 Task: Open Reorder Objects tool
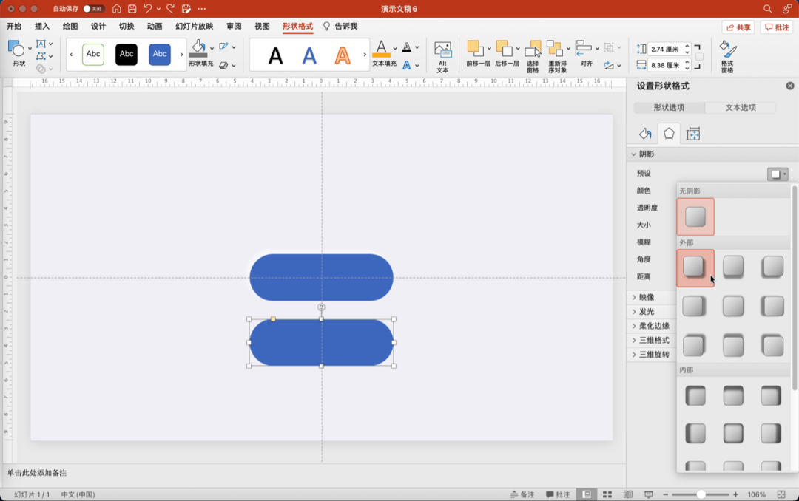pyautogui.click(x=557, y=56)
